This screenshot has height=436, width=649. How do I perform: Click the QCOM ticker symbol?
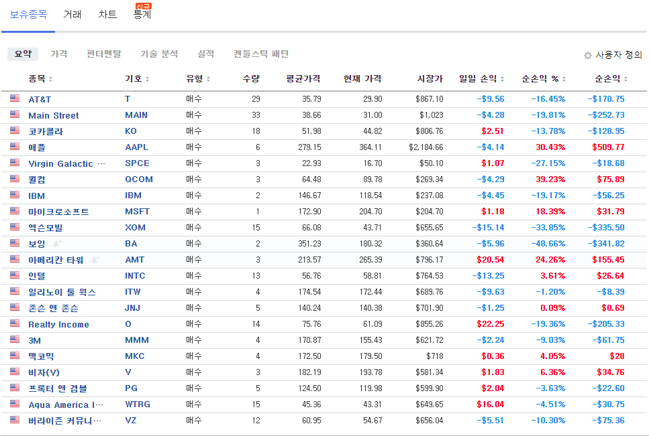click(139, 179)
